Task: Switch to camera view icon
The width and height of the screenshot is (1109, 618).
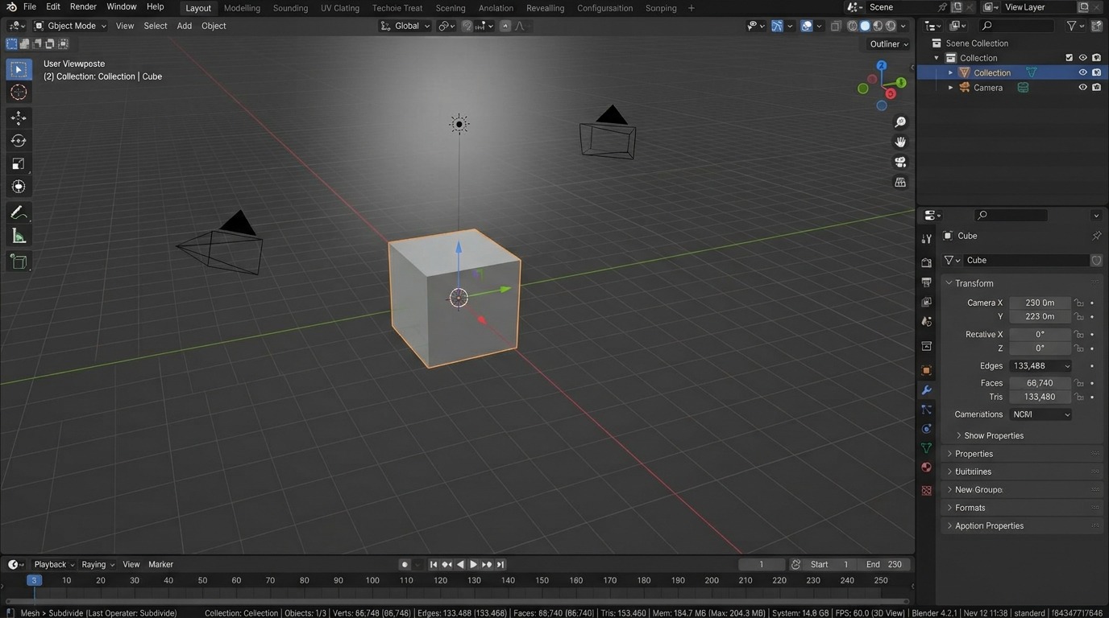Action: click(x=900, y=162)
